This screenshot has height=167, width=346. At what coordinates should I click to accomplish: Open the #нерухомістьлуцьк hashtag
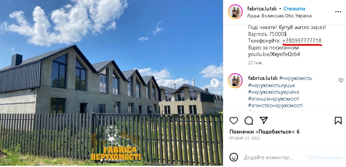271,85
